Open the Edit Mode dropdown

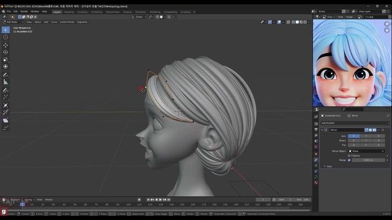click(x=13, y=22)
